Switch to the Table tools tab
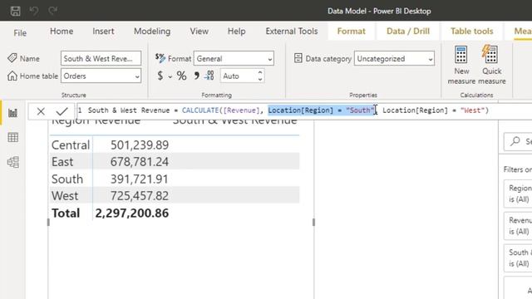This screenshot has width=532, height=299. click(471, 32)
